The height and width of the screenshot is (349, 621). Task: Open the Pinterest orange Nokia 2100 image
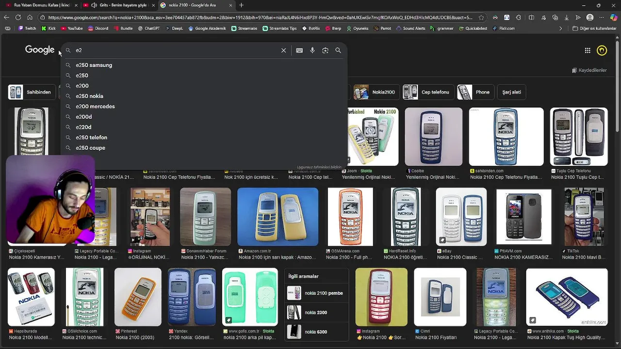[x=138, y=297]
